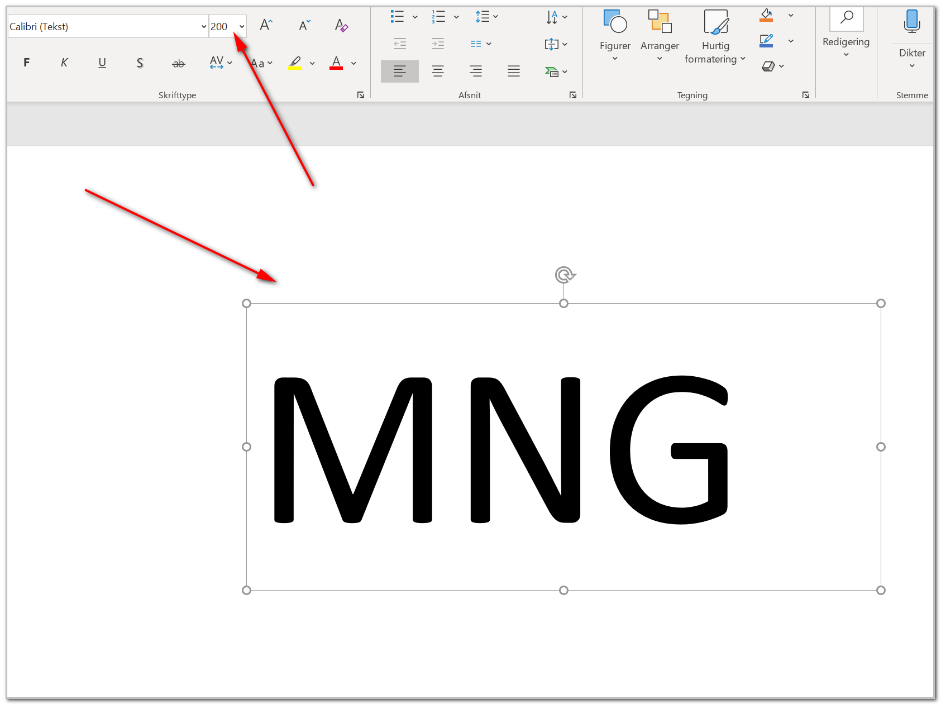The width and height of the screenshot is (941, 705).
Task: Open highlight color dropdown arrow
Action: click(312, 63)
